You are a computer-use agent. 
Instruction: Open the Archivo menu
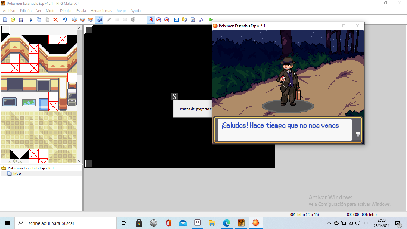click(9, 11)
